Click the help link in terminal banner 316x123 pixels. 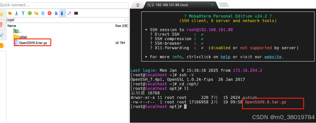[226, 57]
